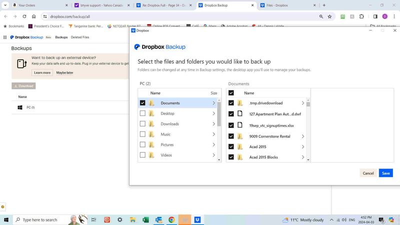Open the Deleted Files tab
Image resolution: width=400 pixels, height=225 pixels.
click(x=80, y=37)
